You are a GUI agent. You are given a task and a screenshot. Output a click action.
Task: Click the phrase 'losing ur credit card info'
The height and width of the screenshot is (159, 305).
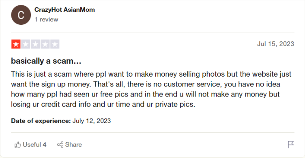coord(51,104)
